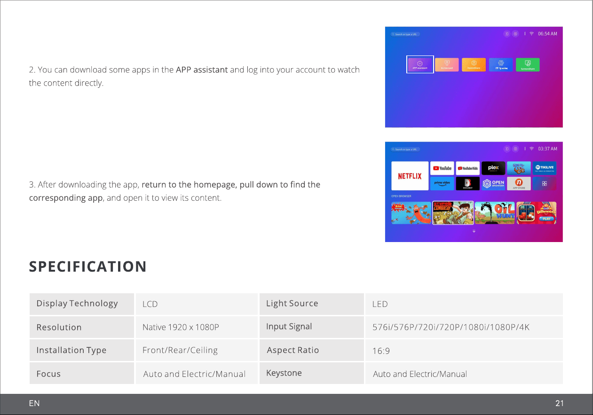Focus the search bar in the lower home screen
This screenshot has height=415, width=593.
[x=405, y=149]
